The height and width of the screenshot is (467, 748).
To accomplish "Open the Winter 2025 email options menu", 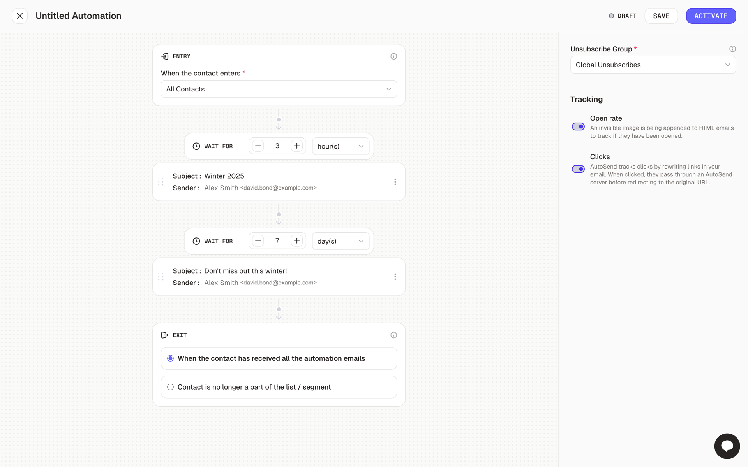I will (x=395, y=182).
